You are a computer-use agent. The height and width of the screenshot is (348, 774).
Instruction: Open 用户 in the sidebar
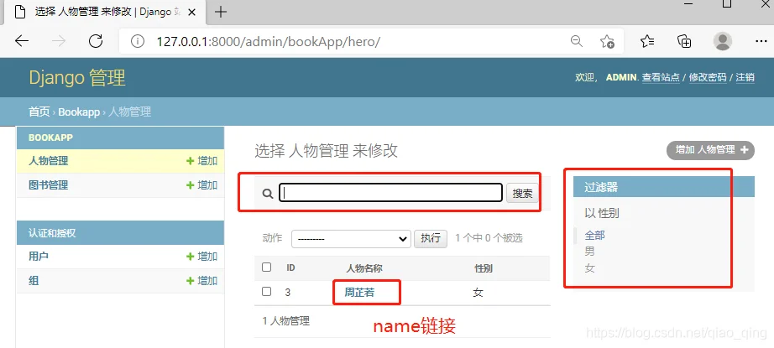point(39,257)
